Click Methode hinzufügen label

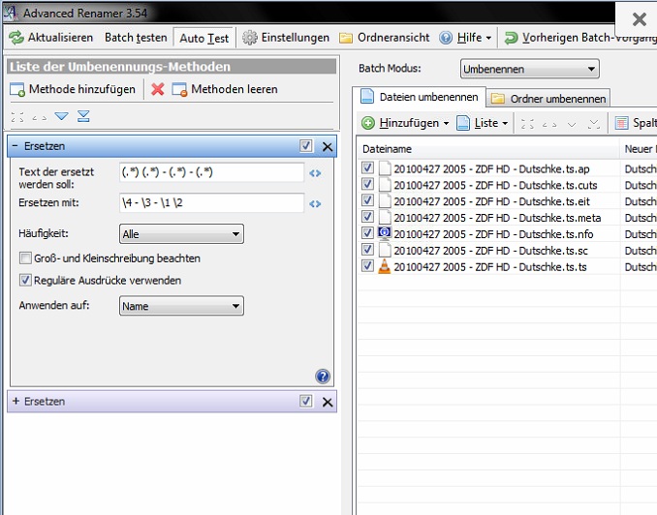pyautogui.click(x=82, y=89)
